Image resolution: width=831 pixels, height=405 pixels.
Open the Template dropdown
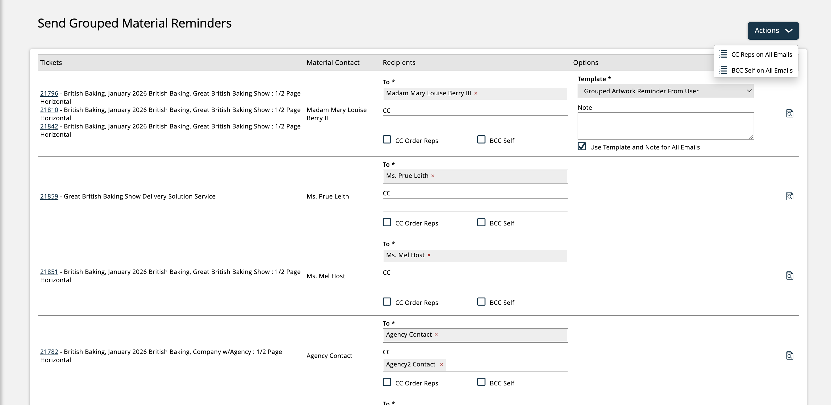pos(665,91)
